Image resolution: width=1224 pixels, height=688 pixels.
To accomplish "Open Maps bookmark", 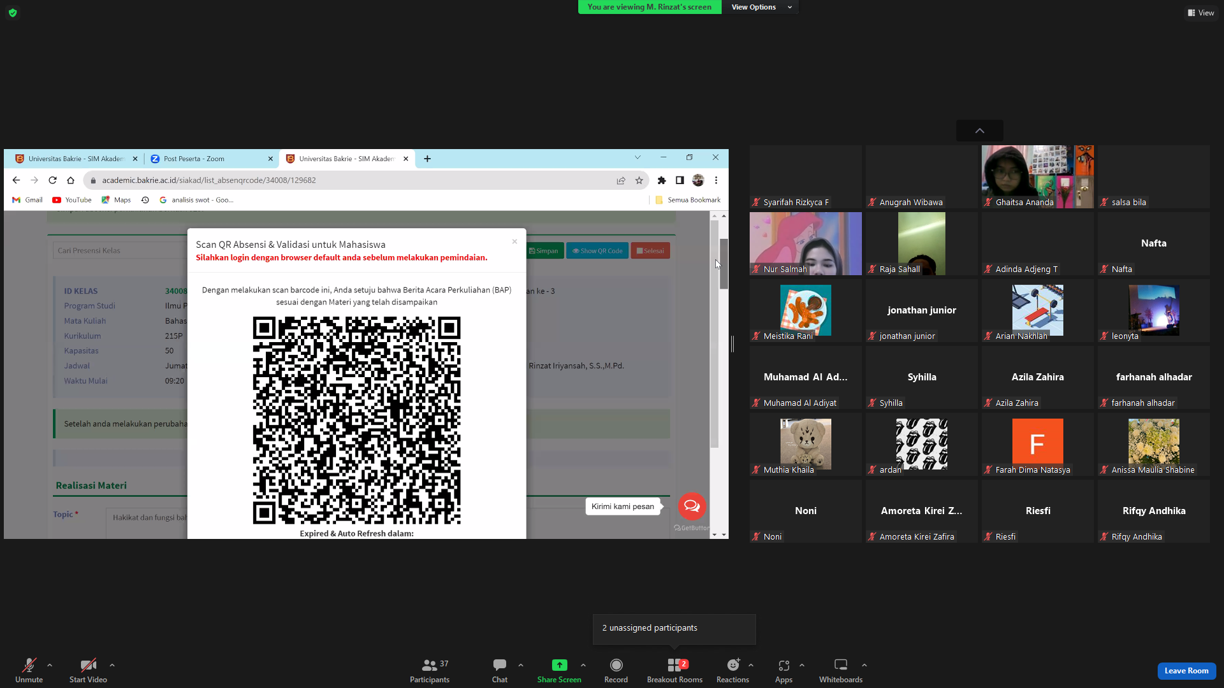I will pos(116,200).
